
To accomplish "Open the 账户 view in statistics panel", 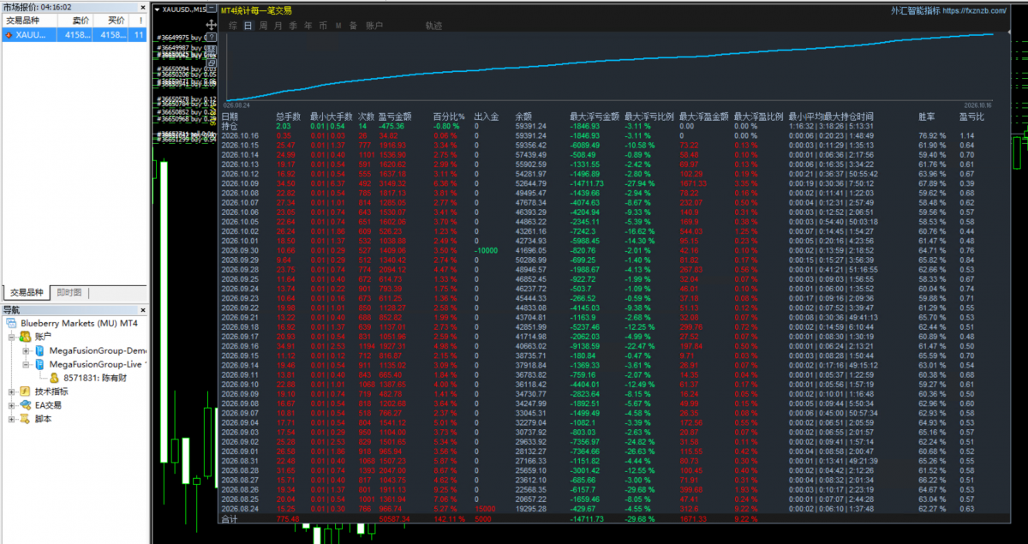I will pyautogui.click(x=374, y=26).
